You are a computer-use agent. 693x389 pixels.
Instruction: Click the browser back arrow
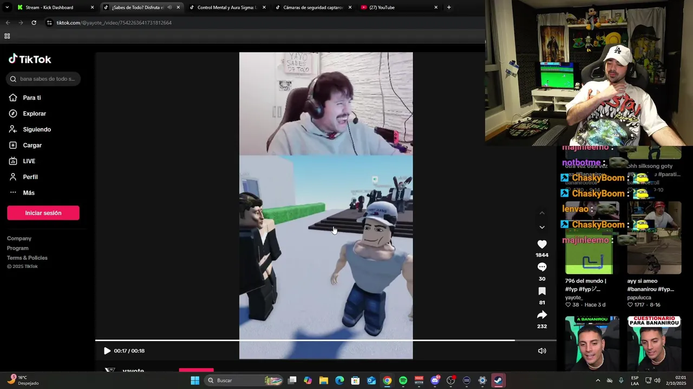point(8,23)
